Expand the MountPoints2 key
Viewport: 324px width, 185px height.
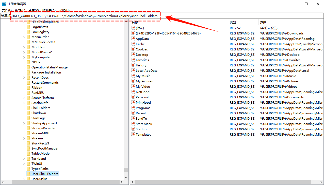[x=24, y=52]
